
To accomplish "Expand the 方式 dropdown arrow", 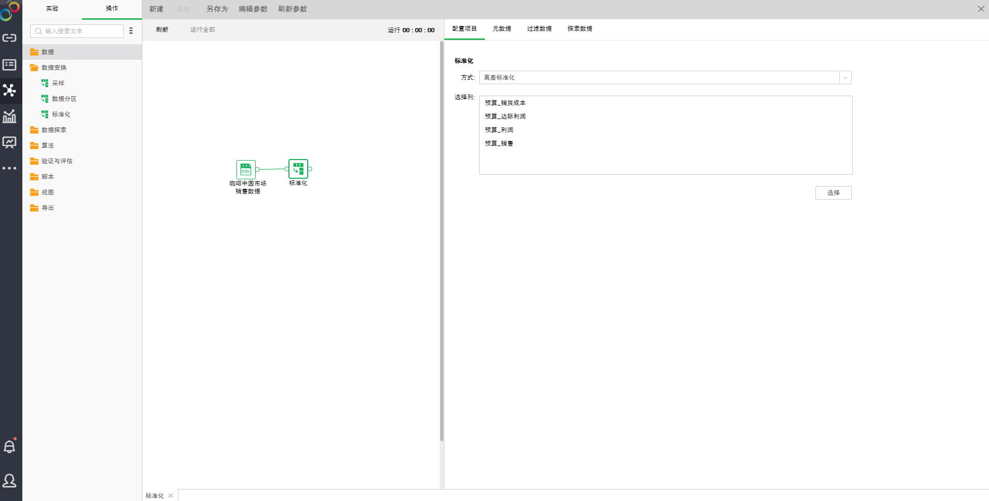I will (x=846, y=77).
